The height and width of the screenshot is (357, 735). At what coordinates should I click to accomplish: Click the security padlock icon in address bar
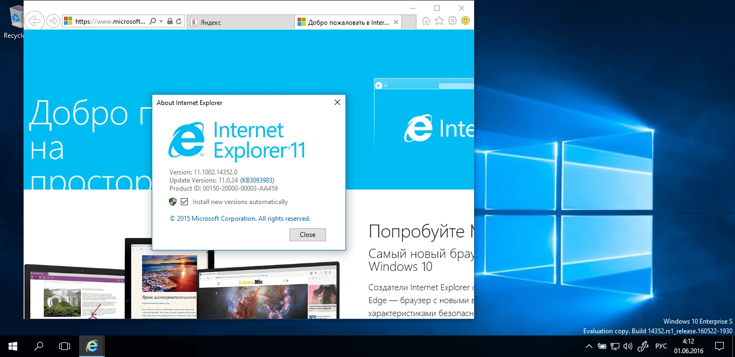pyautogui.click(x=169, y=21)
